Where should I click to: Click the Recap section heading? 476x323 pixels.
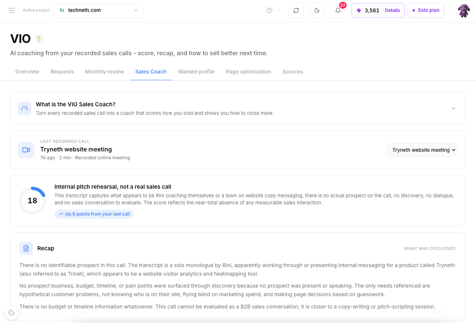coord(46,248)
